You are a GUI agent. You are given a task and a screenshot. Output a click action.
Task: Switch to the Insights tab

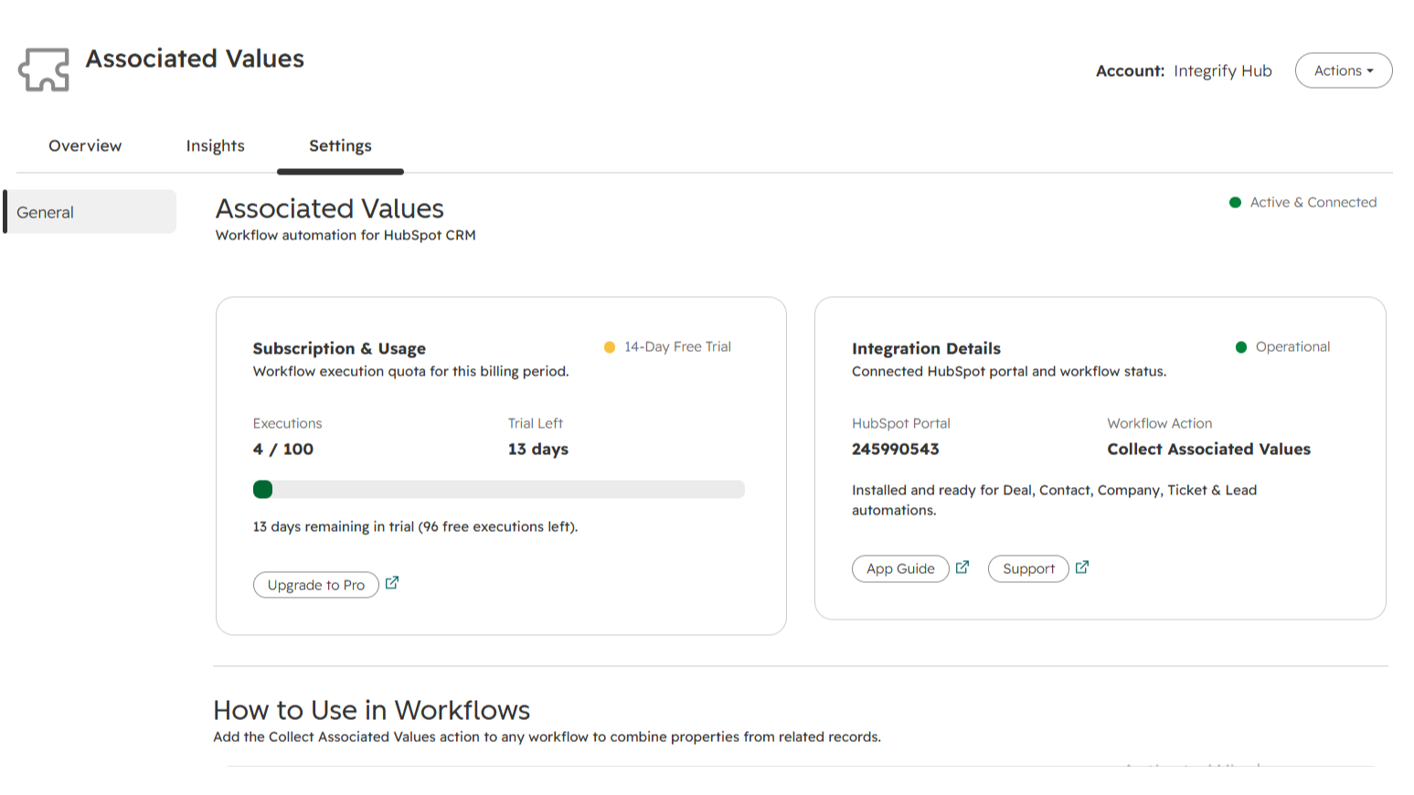[x=216, y=146]
